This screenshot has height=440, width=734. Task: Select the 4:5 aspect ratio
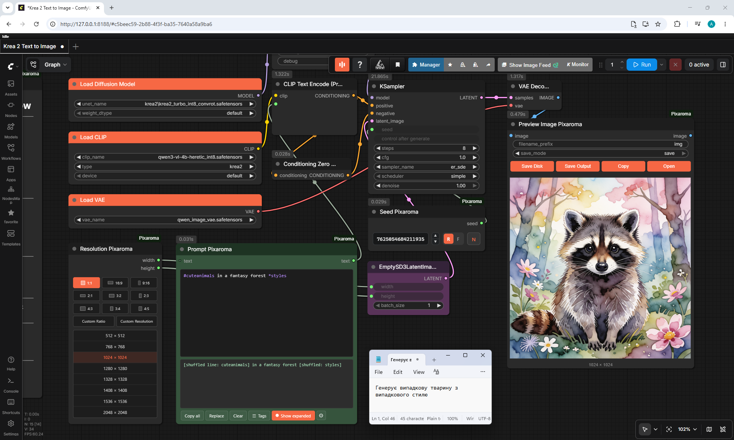point(144,308)
